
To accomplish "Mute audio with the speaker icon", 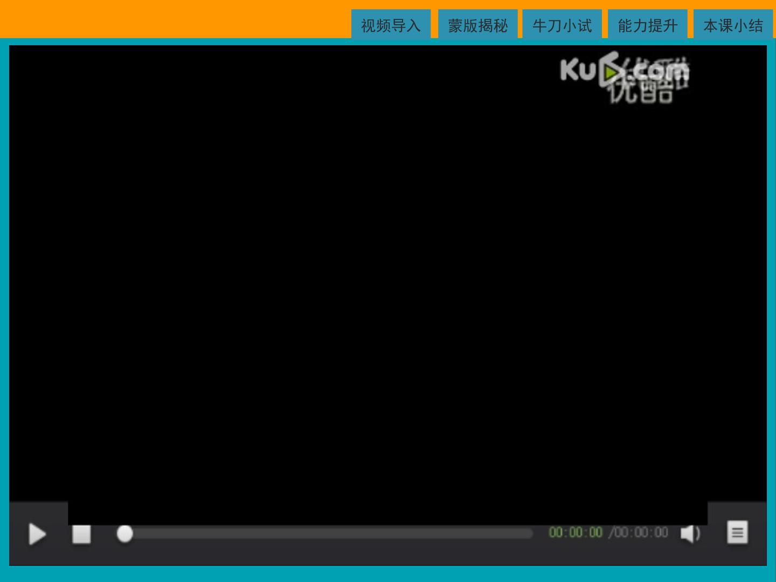I will pyautogui.click(x=690, y=533).
